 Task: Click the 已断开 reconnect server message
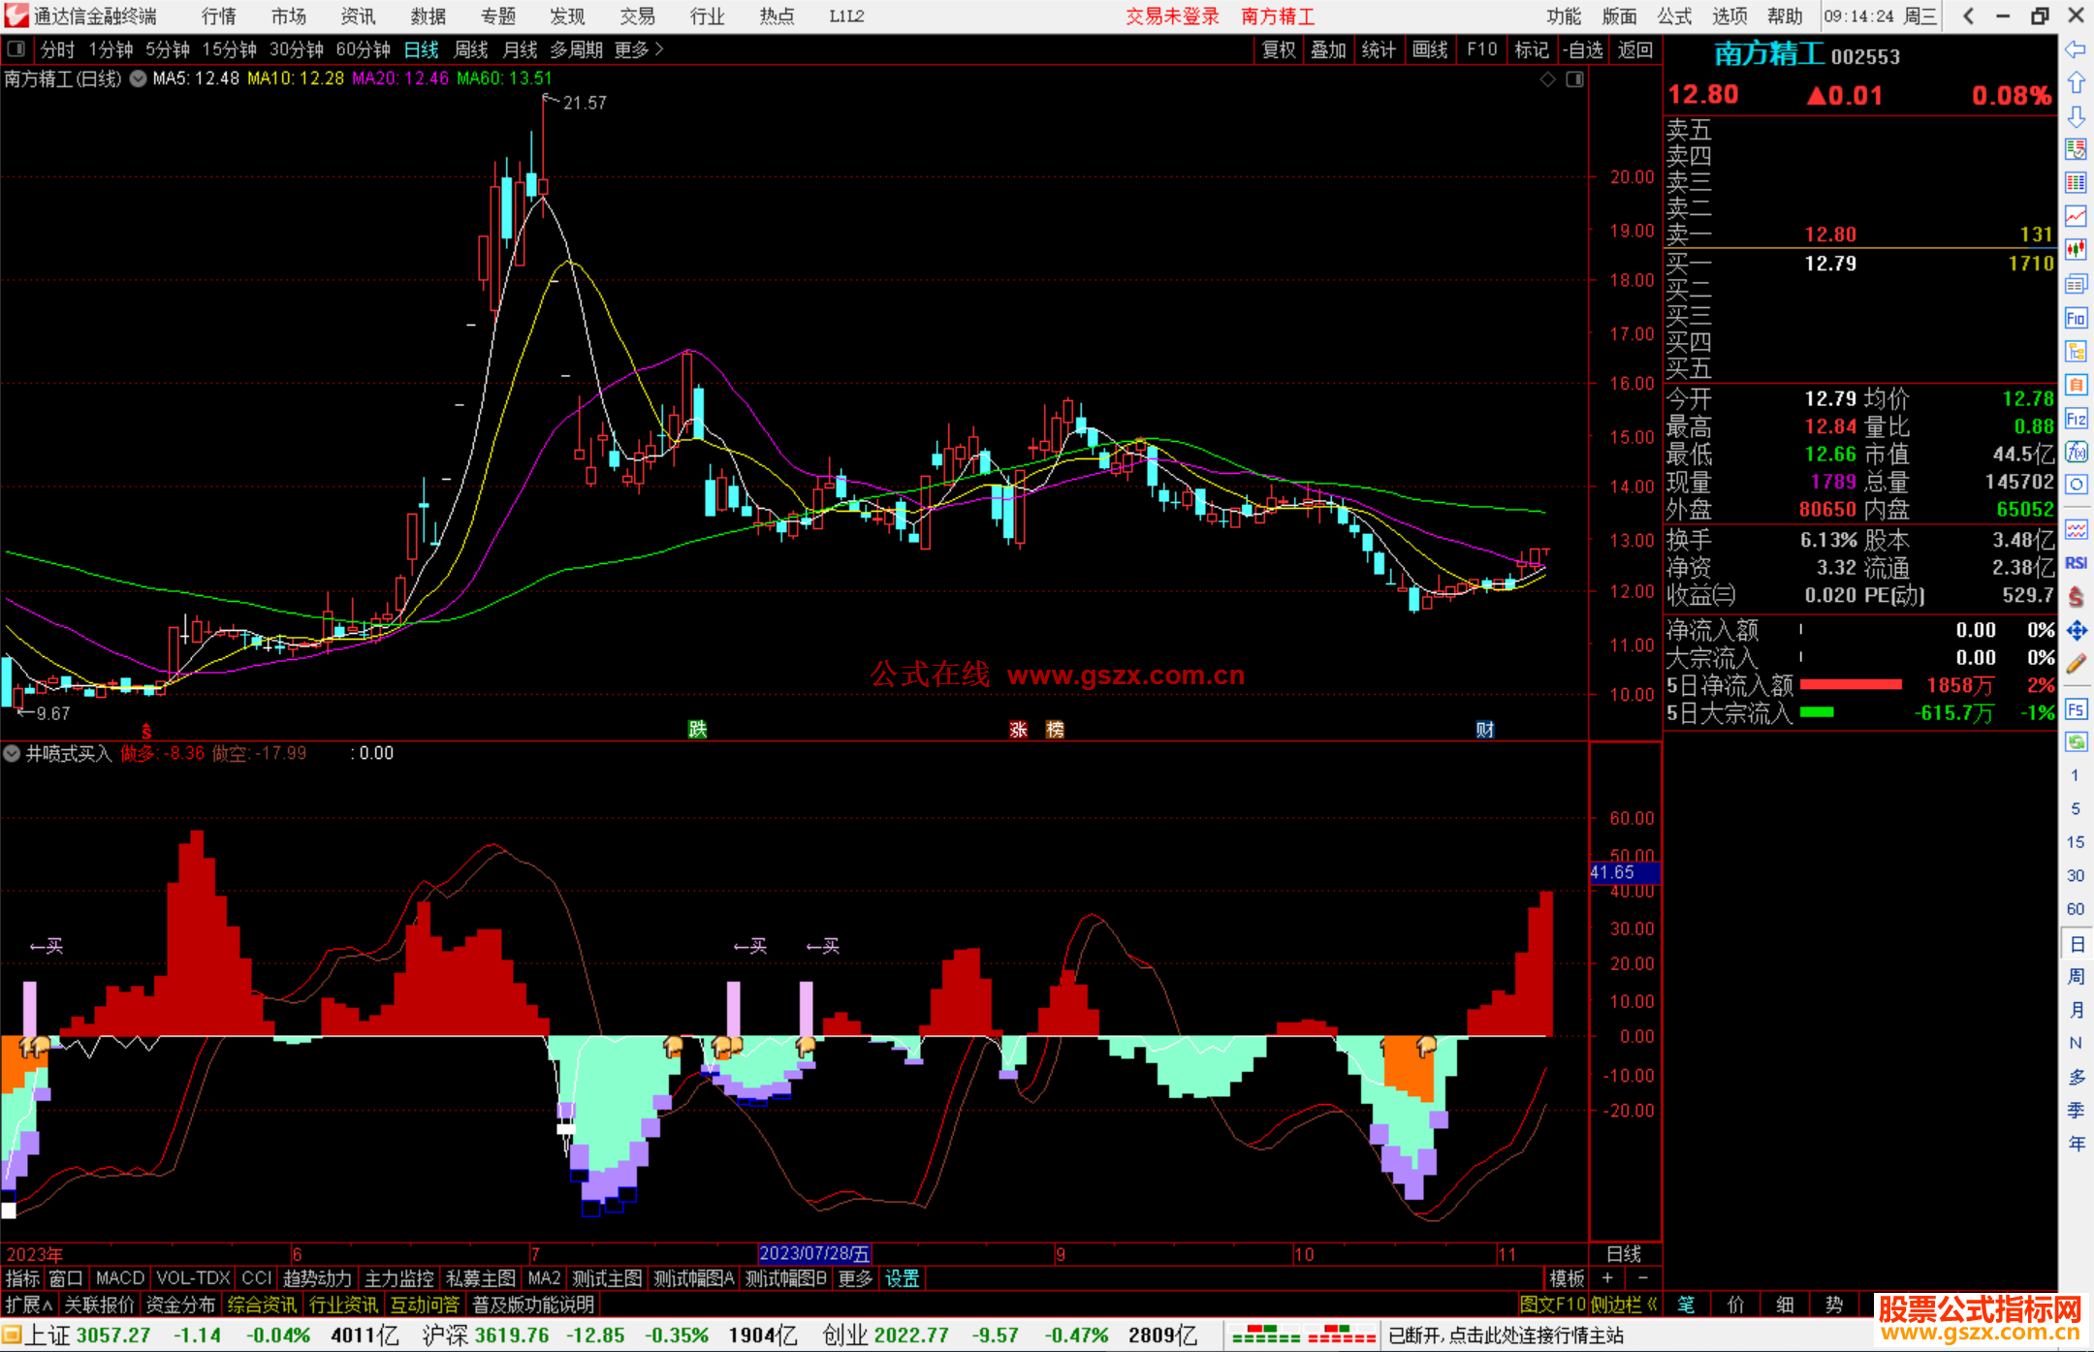pos(1506,1336)
